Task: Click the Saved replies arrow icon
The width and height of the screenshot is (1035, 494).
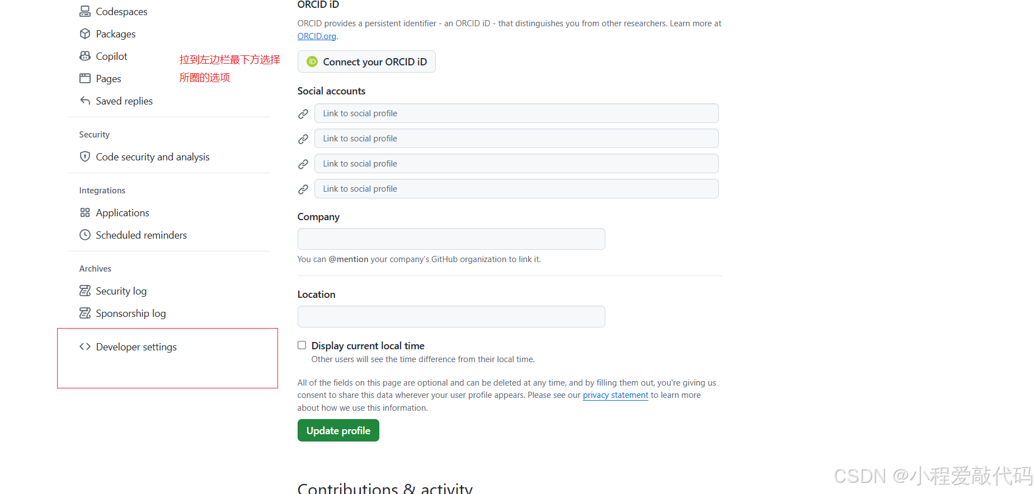Action: pos(85,101)
